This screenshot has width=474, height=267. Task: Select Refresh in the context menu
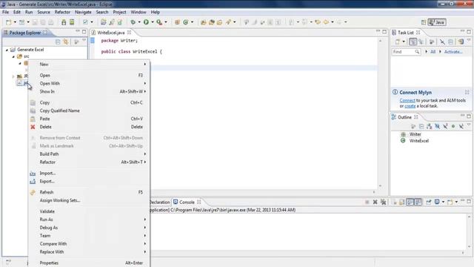click(90, 192)
